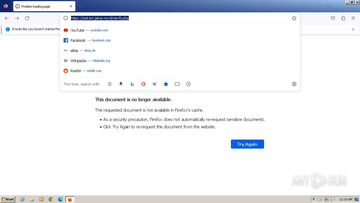Viewport: 360px width, 203px height.
Task: Search open tabs this time
Action: coord(177,84)
